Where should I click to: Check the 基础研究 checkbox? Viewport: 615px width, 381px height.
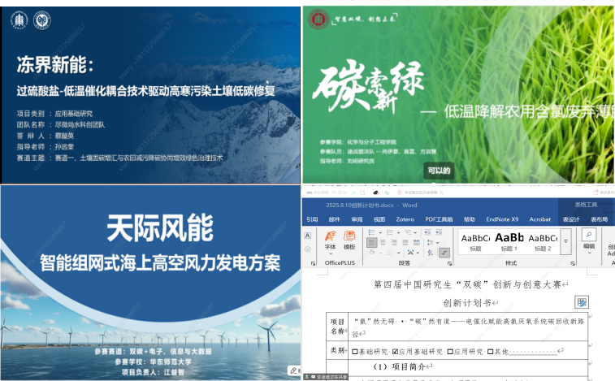(x=355, y=352)
